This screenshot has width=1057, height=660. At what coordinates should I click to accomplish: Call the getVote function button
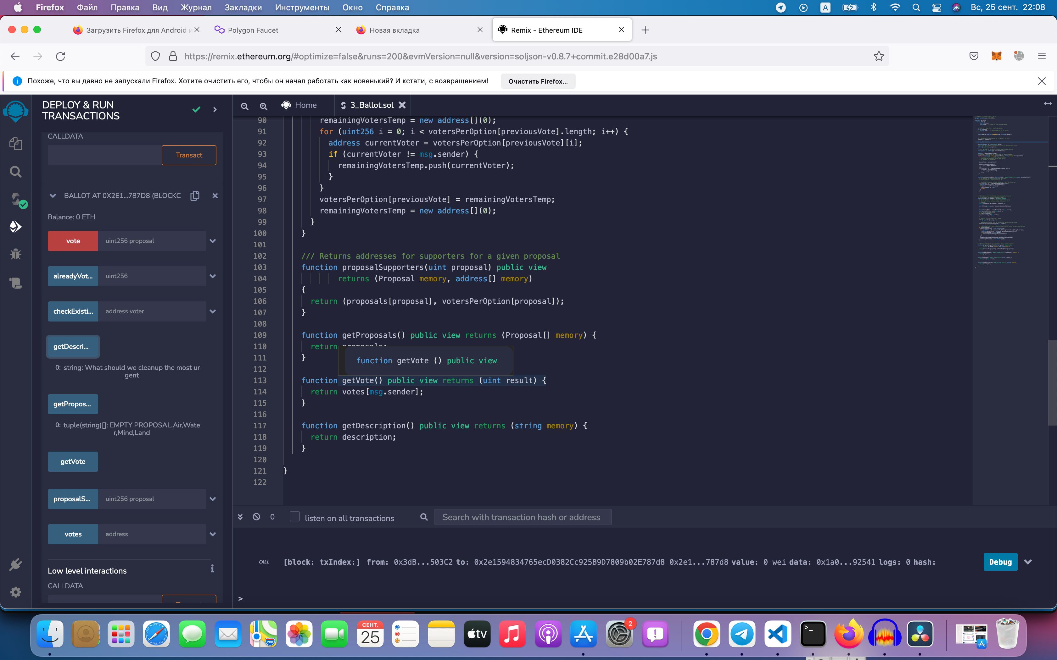73,462
